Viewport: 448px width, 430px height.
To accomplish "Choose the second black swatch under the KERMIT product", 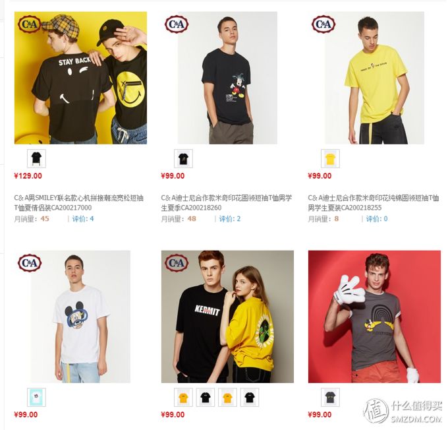I will coord(250,397).
